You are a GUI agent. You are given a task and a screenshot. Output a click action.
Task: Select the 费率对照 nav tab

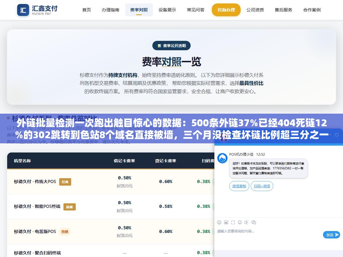click(139, 10)
